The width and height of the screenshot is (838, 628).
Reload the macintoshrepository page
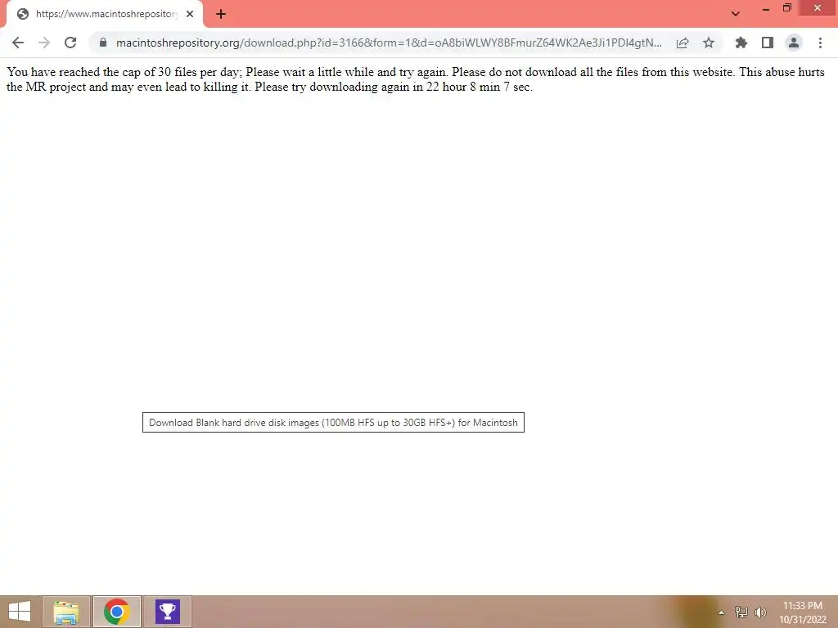coord(70,43)
